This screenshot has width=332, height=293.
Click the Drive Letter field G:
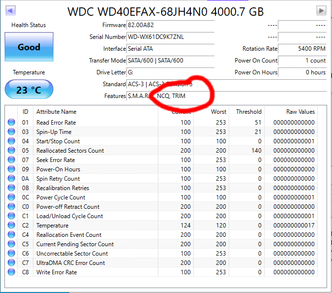(171, 72)
